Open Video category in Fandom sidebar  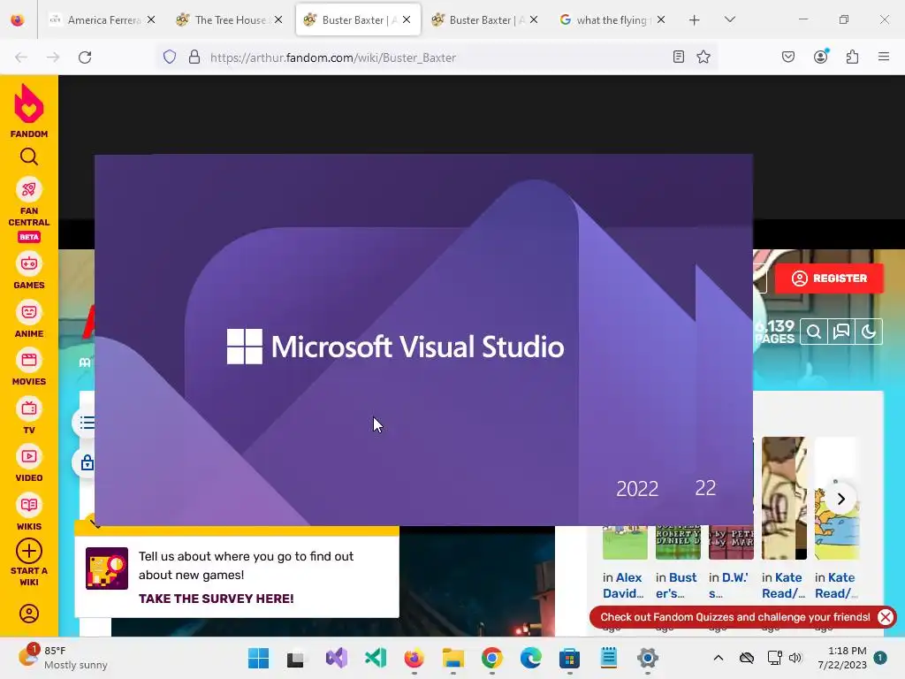click(x=29, y=463)
